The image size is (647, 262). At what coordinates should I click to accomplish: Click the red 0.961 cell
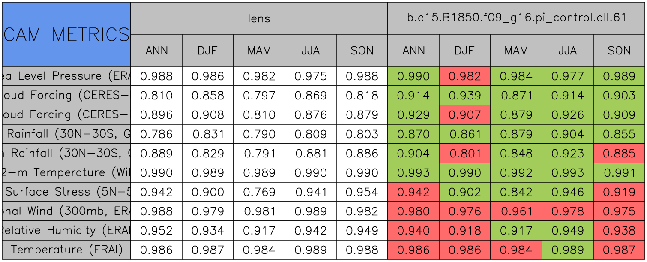516,211
